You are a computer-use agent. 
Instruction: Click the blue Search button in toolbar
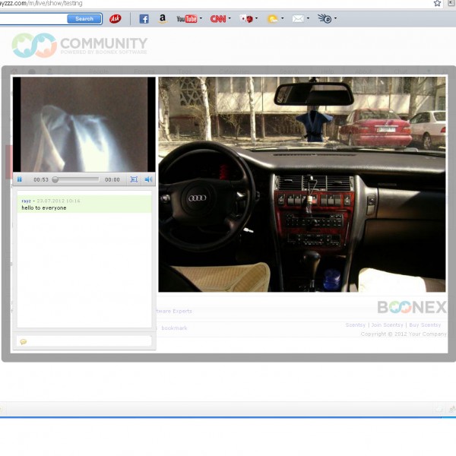84,19
